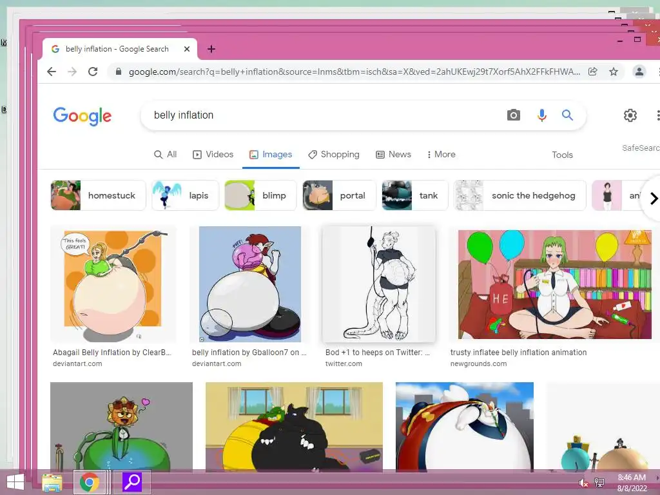The width and height of the screenshot is (660, 495).
Task: Click the 'Abagail Belly Inflation by ClearB...' title link
Action: pyautogui.click(x=112, y=353)
